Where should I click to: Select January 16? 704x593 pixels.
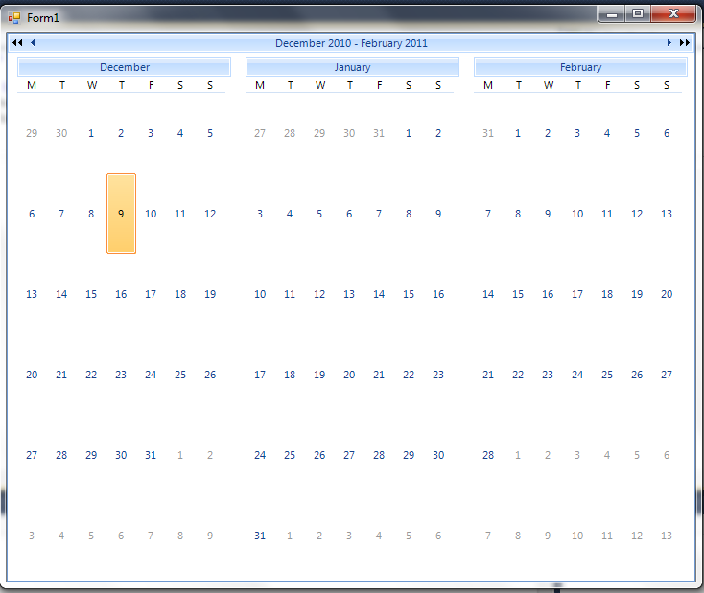[x=438, y=294]
